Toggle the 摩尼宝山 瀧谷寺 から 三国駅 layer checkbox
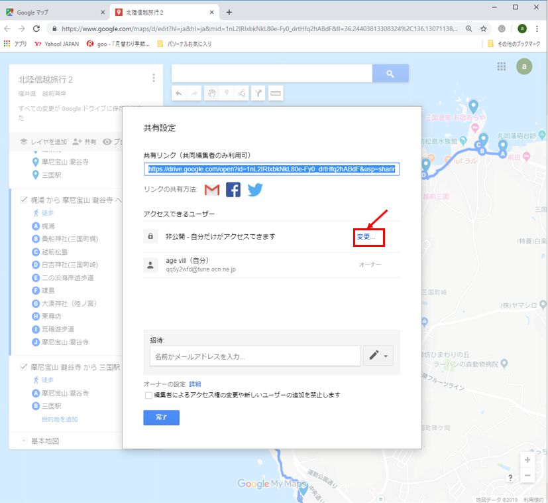This screenshot has width=548, height=503. tap(24, 367)
